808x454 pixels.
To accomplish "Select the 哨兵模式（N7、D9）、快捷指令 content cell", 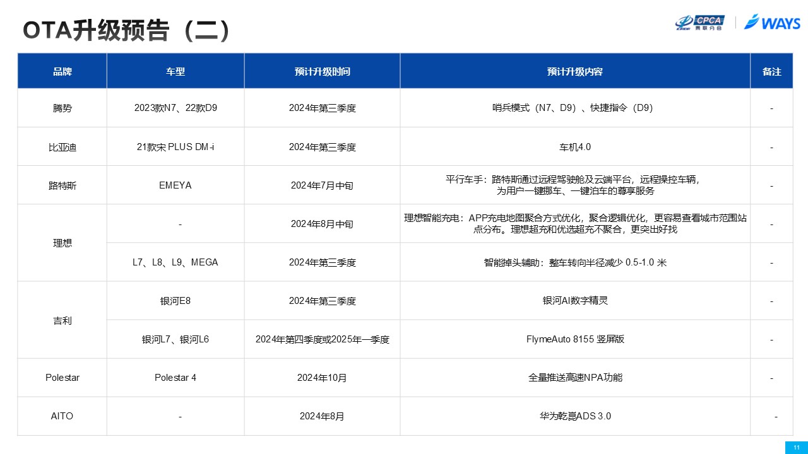I will coord(575,108).
